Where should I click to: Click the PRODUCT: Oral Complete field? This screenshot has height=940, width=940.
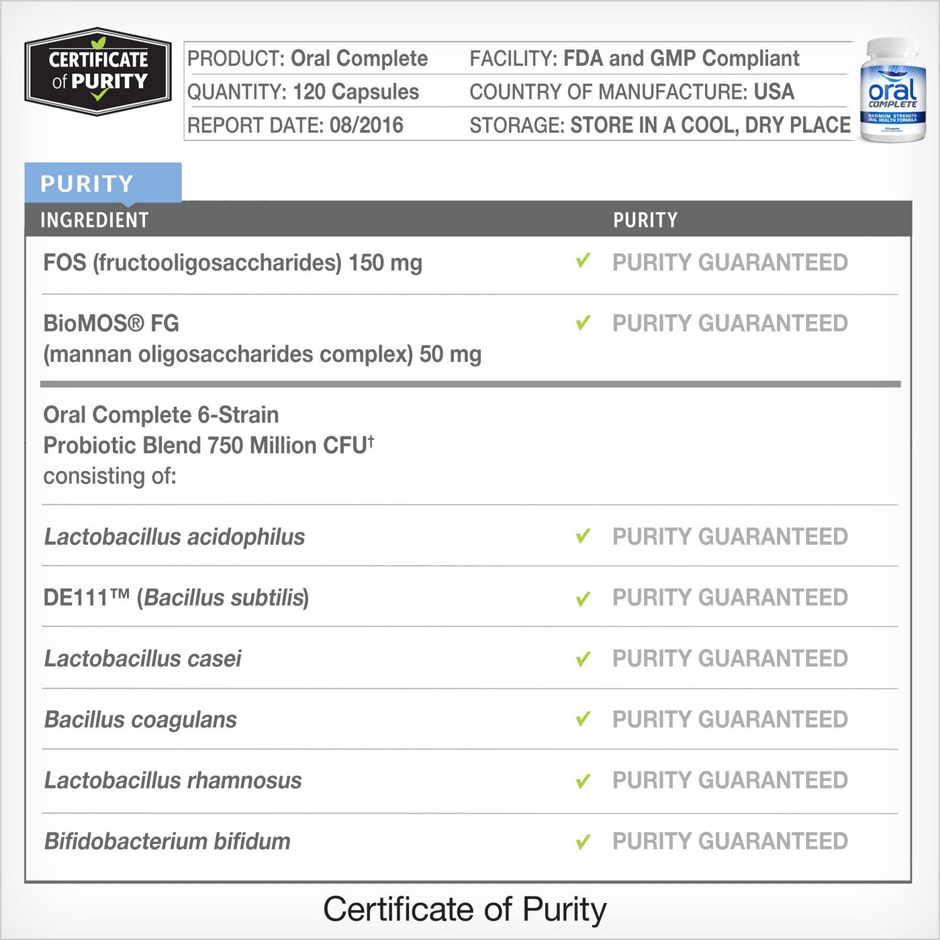pos(308,58)
